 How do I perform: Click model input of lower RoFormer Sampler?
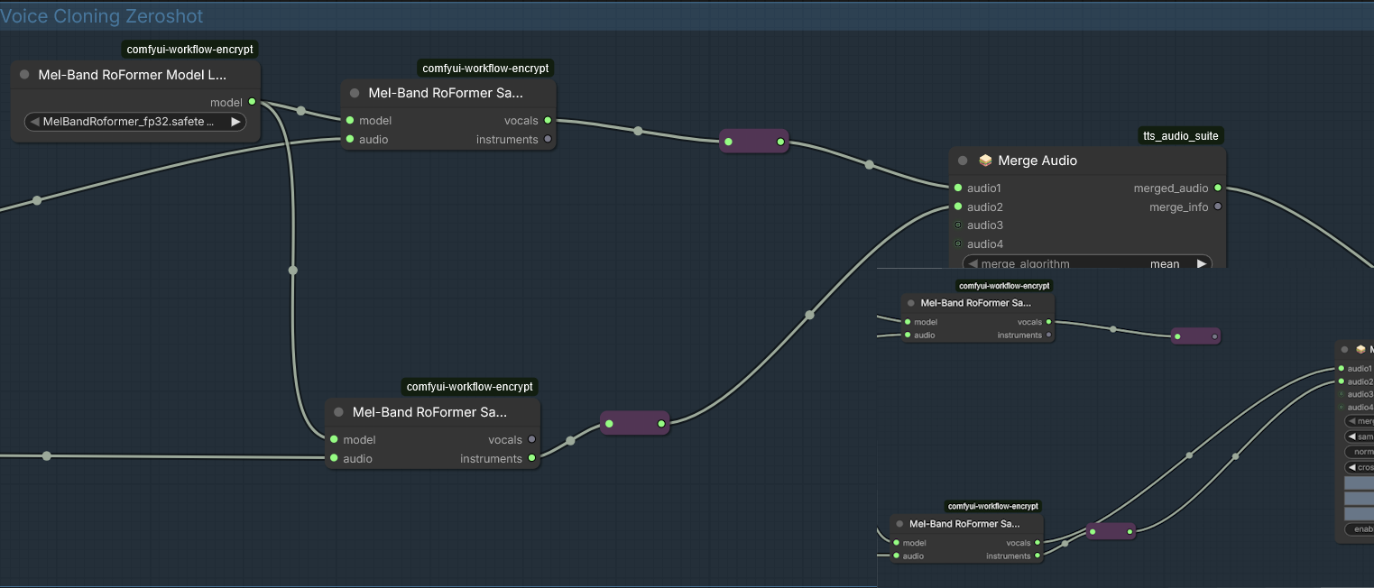click(x=334, y=439)
